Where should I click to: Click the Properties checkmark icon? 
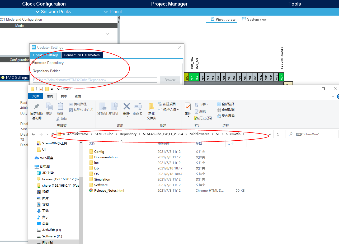pos(188,107)
